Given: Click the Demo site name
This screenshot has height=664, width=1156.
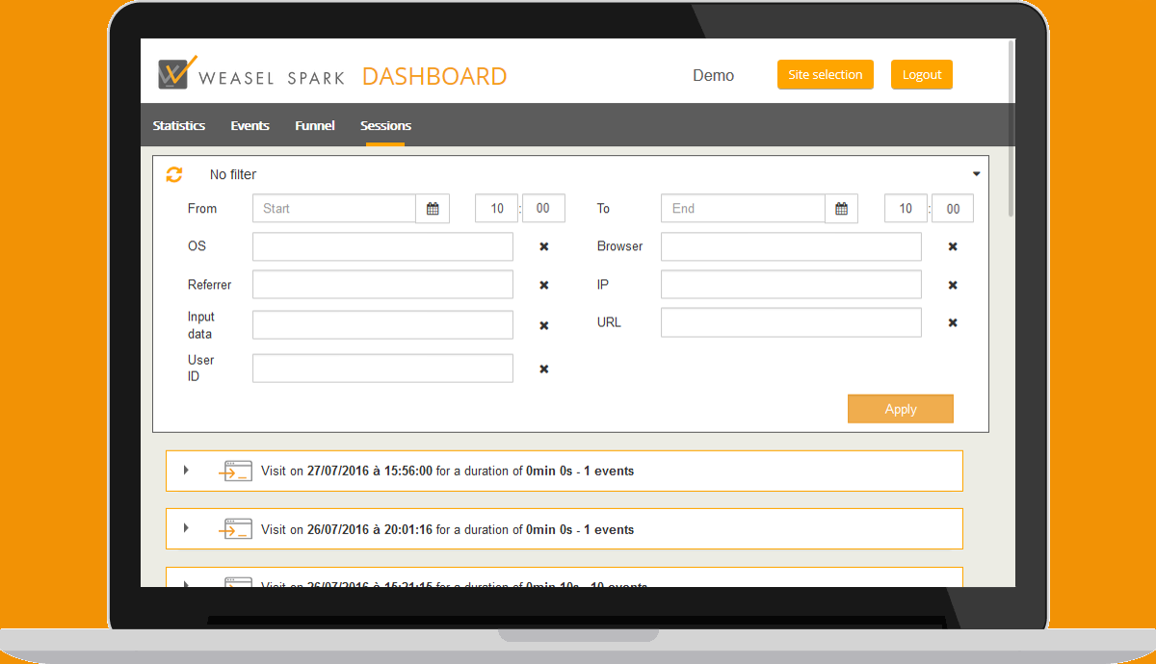Looking at the screenshot, I should [714, 76].
